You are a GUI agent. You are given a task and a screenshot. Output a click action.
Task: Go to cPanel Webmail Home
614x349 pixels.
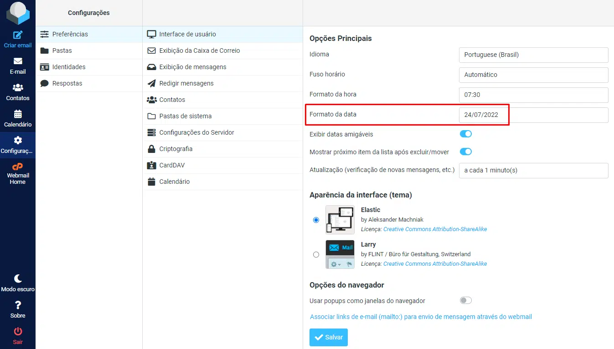(x=18, y=173)
